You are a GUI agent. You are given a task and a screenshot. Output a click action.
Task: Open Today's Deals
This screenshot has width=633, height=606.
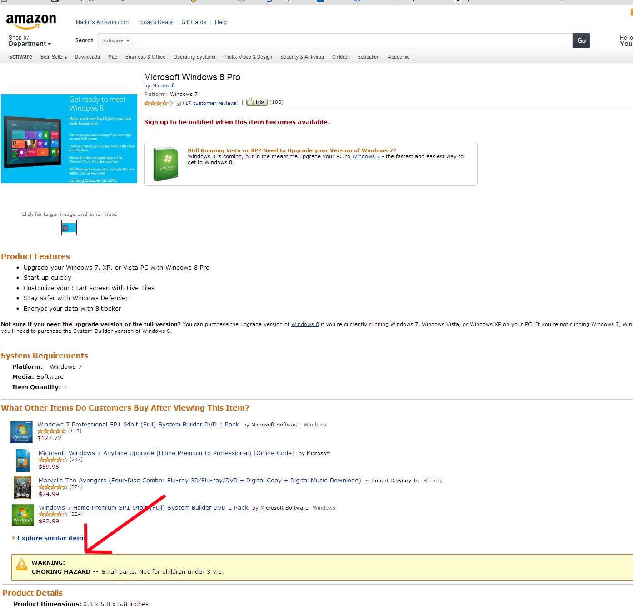click(x=155, y=22)
